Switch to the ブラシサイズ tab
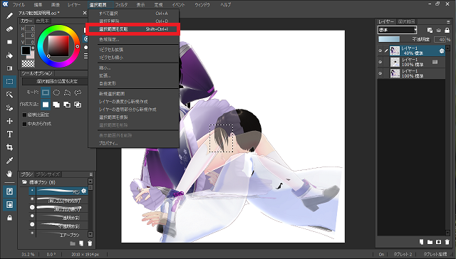This screenshot has height=259, width=456. [x=48, y=174]
